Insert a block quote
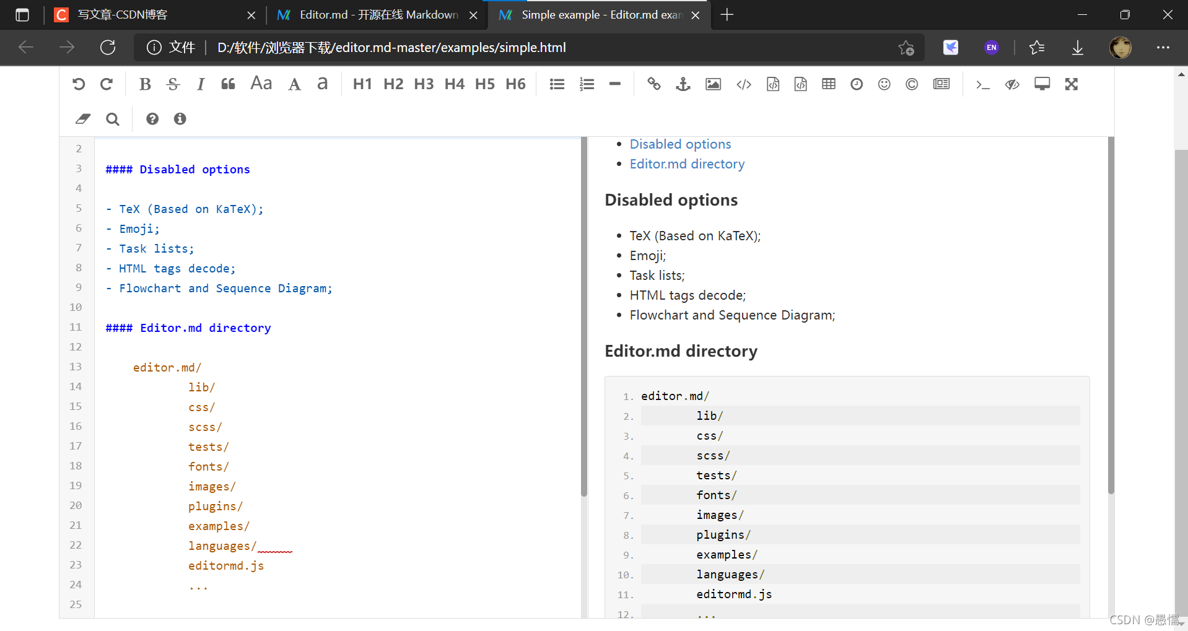The height and width of the screenshot is (631, 1188). click(x=228, y=84)
